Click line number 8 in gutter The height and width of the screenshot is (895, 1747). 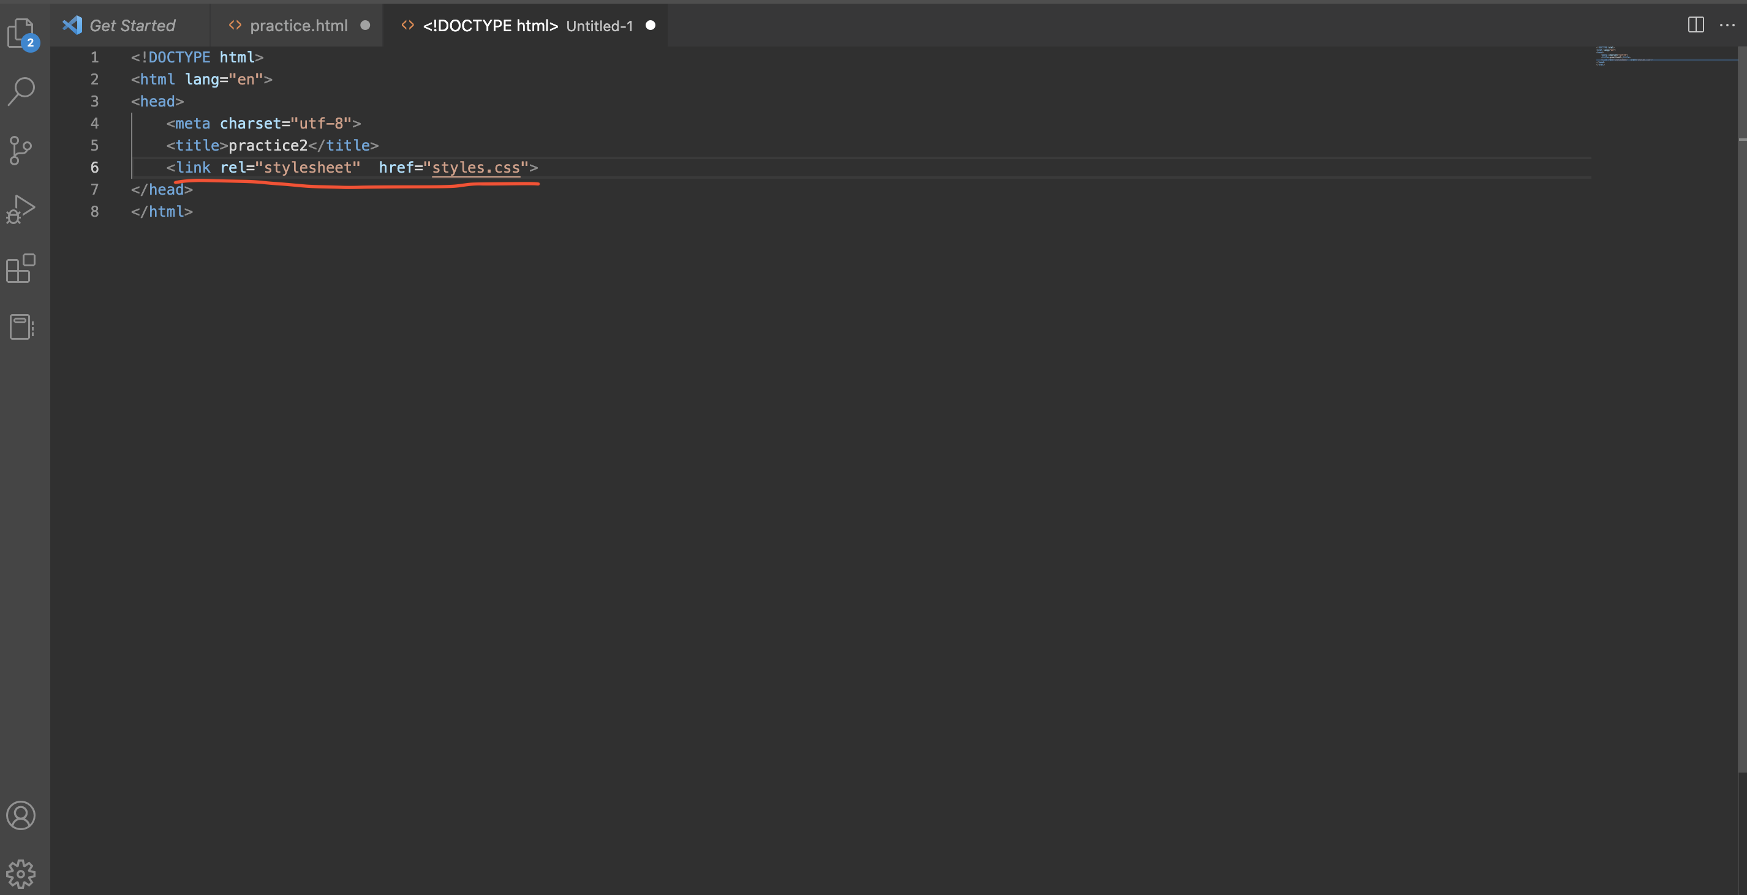(95, 211)
